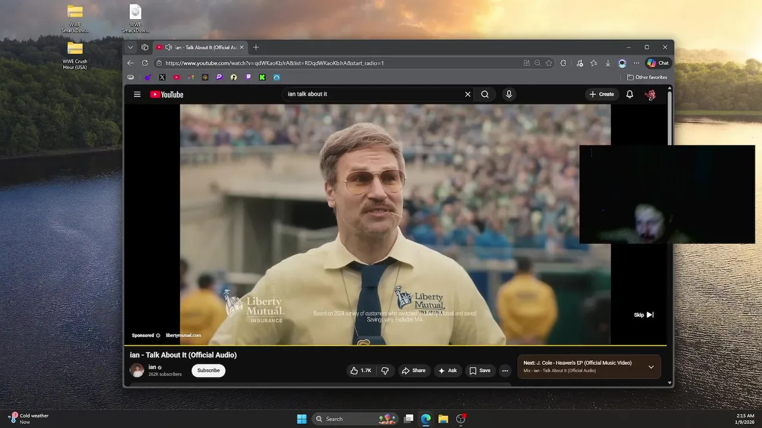The image size is (762, 428).
Task: Open the taskbar clock showing 2:15 AM
Action: pos(745,419)
